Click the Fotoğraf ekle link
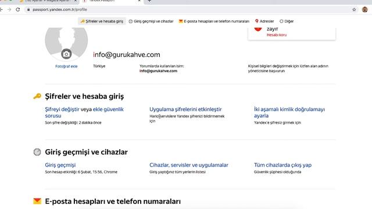 coord(66,66)
